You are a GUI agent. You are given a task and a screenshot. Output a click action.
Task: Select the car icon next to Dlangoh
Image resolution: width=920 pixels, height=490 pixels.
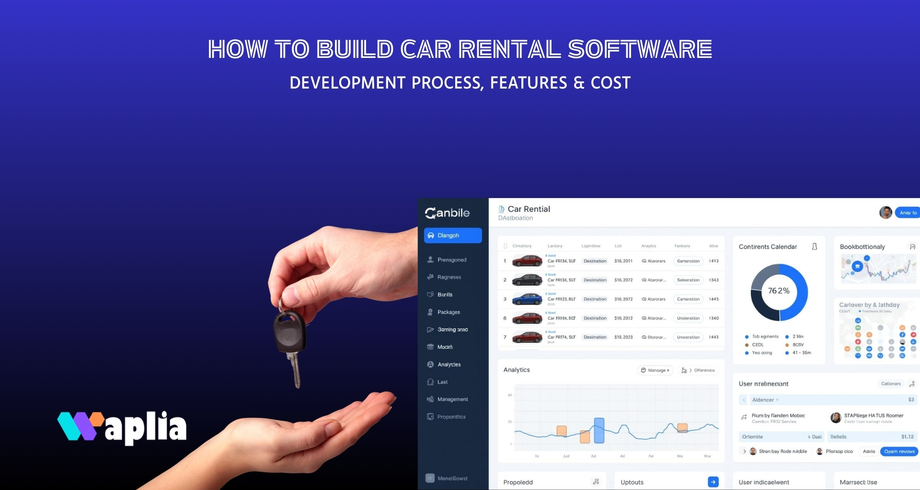pyautogui.click(x=430, y=235)
